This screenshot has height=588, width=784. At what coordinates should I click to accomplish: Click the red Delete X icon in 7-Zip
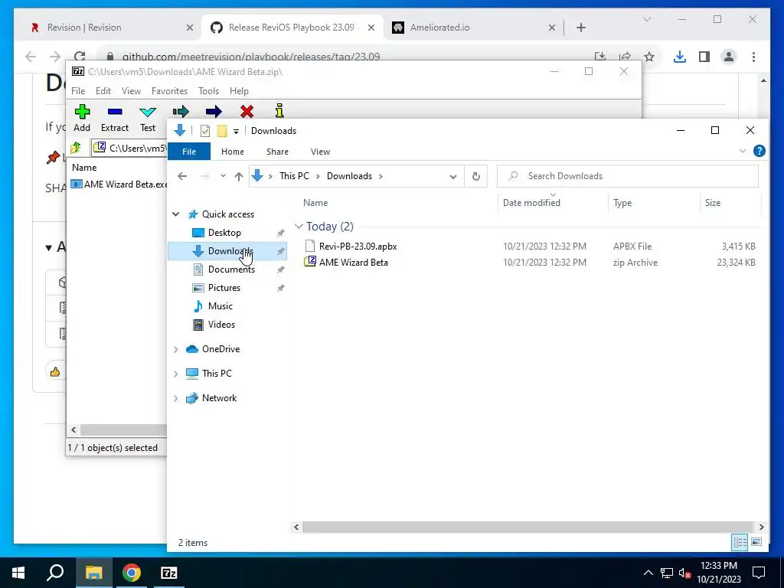click(x=247, y=111)
